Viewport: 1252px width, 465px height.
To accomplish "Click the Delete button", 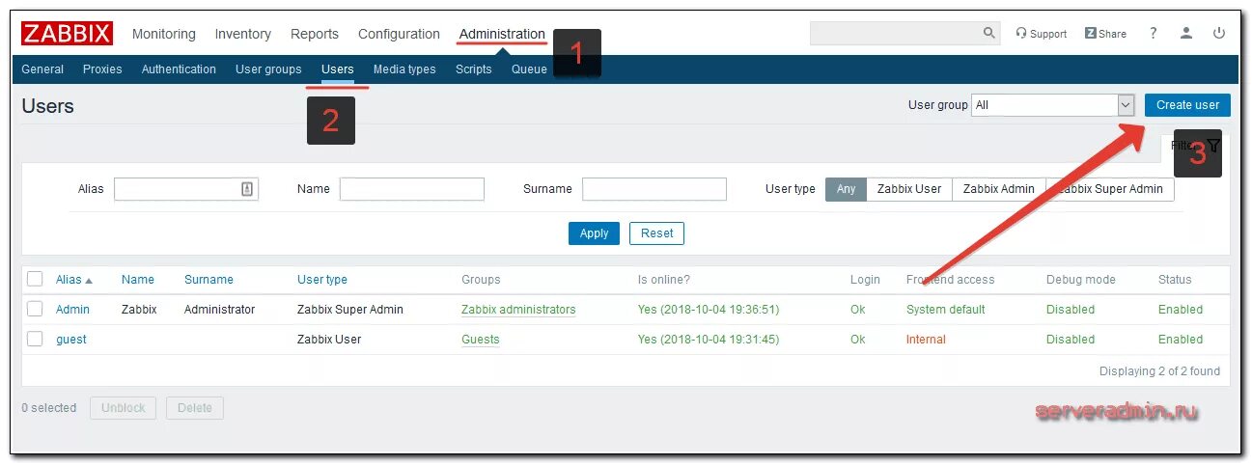I will pyautogui.click(x=195, y=408).
